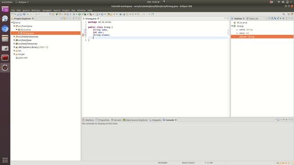Open the Chromium browser from the dock

(x=5, y=28)
